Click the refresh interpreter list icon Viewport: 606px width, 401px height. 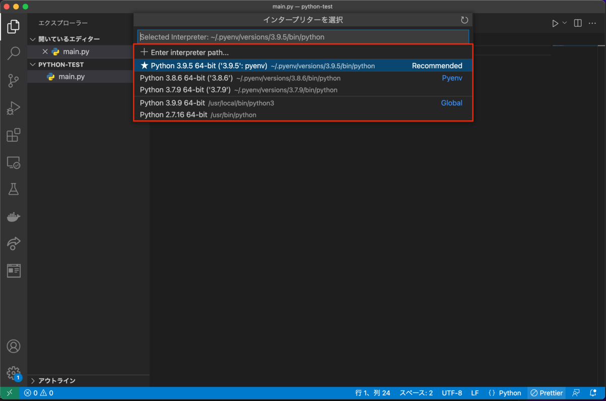tap(465, 20)
